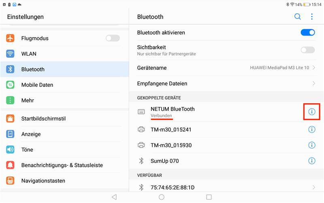Tap the WLAN wifi icon

pos(10,54)
